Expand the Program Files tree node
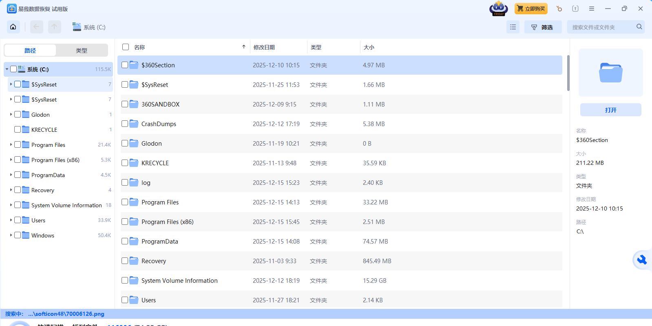 (11, 144)
